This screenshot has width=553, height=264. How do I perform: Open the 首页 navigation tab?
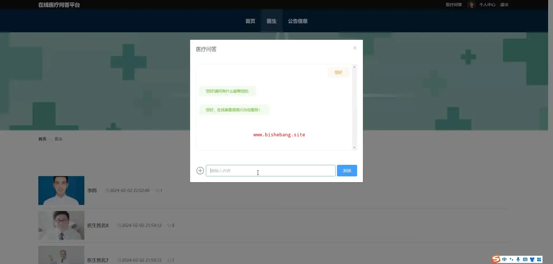click(x=250, y=21)
